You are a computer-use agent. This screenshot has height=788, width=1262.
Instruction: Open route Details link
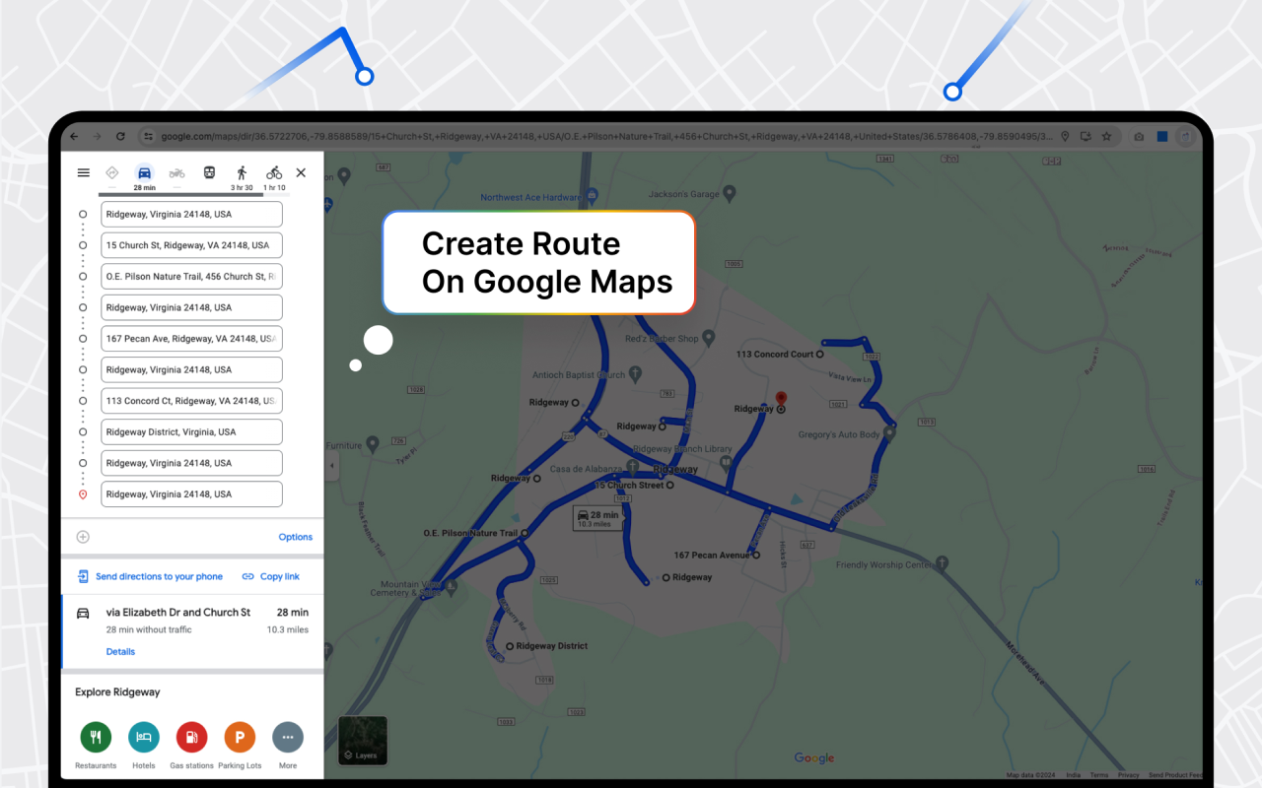pyautogui.click(x=120, y=652)
